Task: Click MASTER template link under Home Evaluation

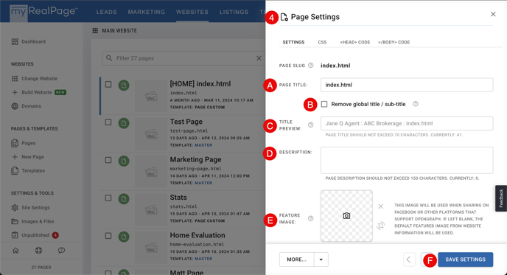Action: (203, 259)
